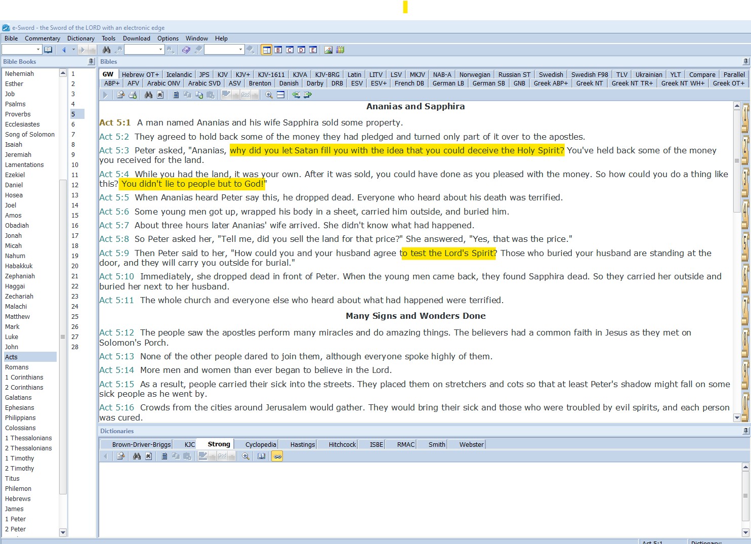Open the graphics viewer picture icon
Viewport: 751px width, 544px height.
tap(328, 50)
